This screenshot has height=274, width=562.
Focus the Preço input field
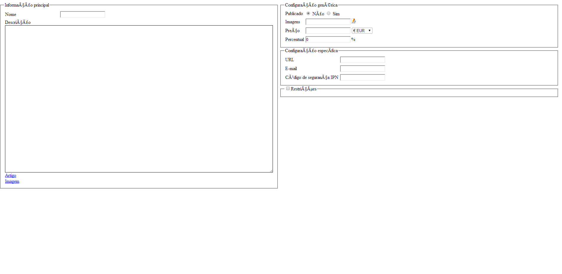point(328,31)
